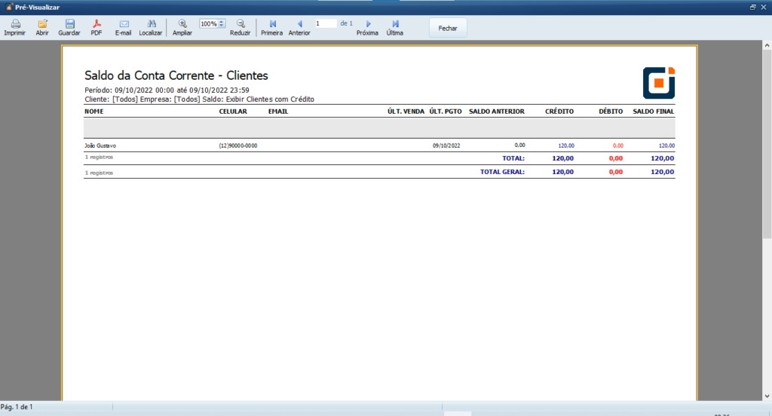Zoom out using the Reduzir magnifier

pyautogui.click(x=240, y=24)
